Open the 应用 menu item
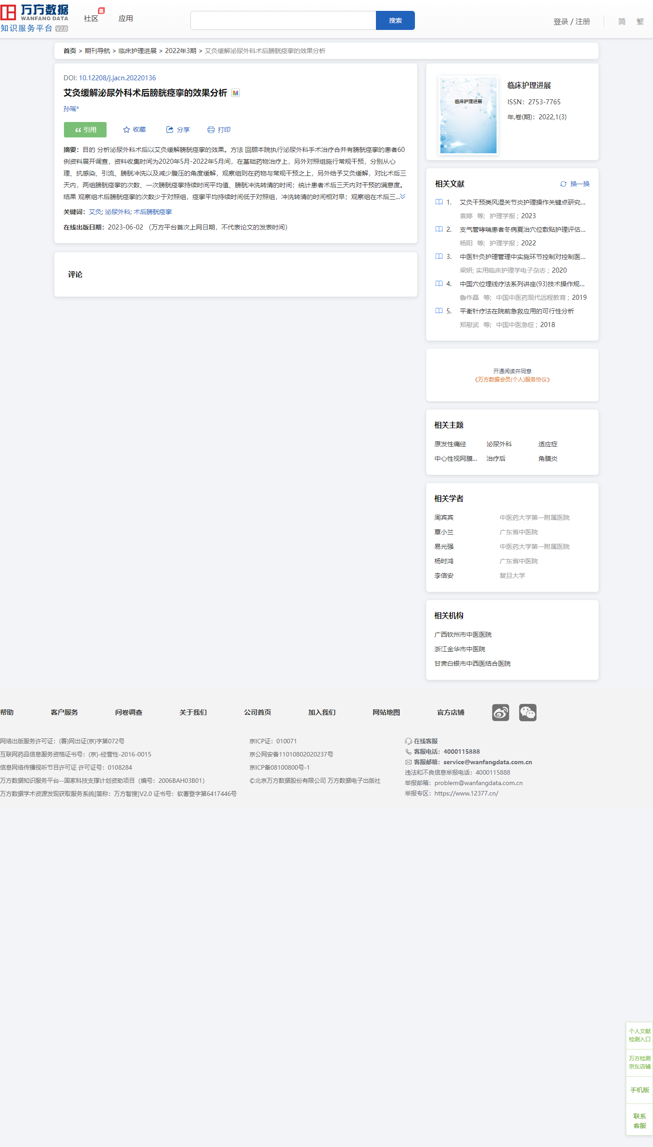 pos(126,19)
